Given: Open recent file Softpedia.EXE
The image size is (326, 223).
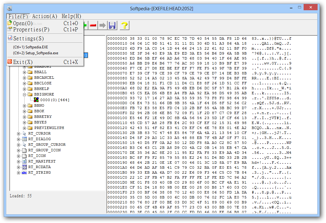Looking at the screenshot, I should tap(30, 47).
